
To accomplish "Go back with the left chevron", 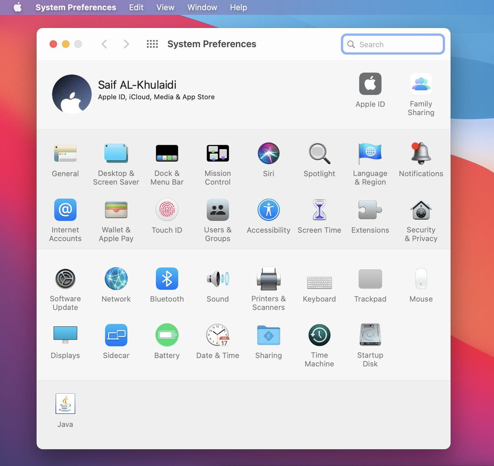I will pos(104,44).
